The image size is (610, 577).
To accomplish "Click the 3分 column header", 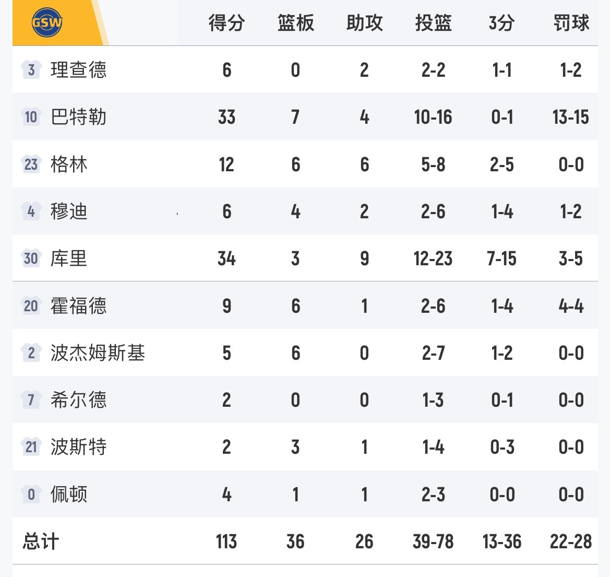I will point(501,23).
